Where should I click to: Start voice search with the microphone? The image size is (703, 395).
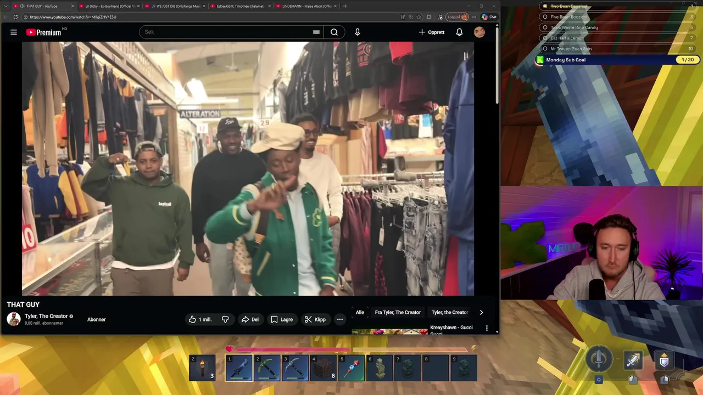tap(358, 32)
